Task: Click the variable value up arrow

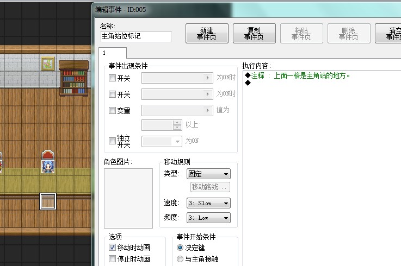Action: [x=177, y=122]
